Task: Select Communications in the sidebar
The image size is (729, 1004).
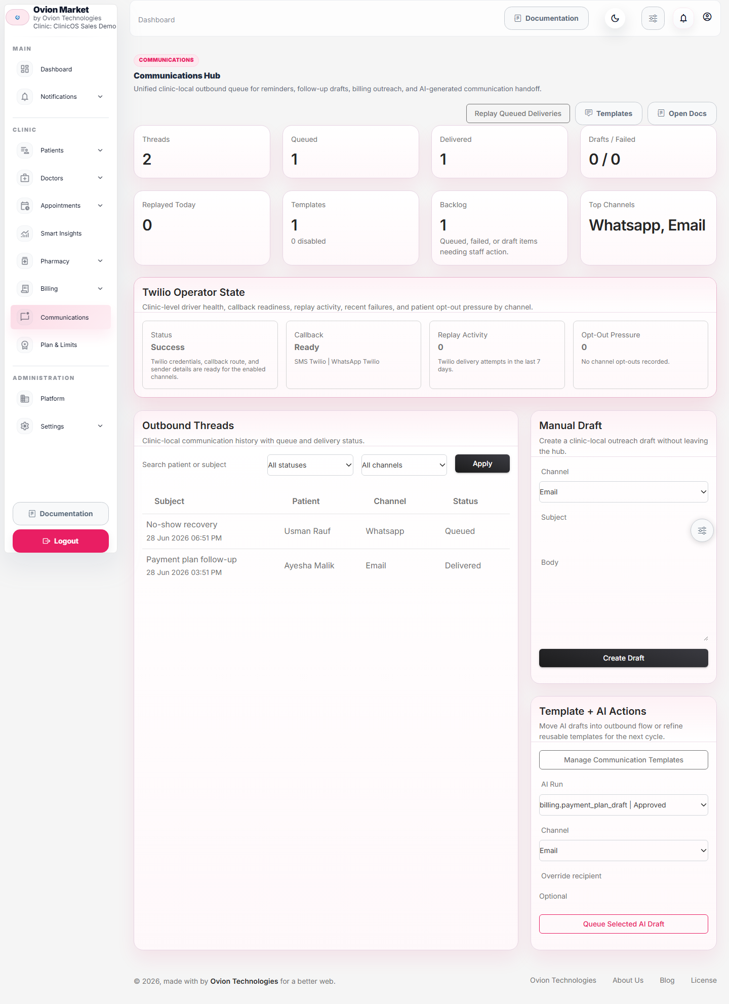Action: tap(61, 318)
